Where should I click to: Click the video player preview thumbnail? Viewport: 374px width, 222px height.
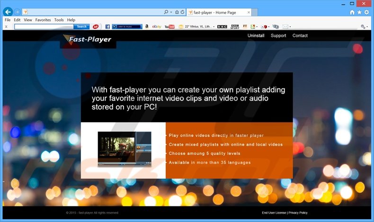tap(125, 149)
